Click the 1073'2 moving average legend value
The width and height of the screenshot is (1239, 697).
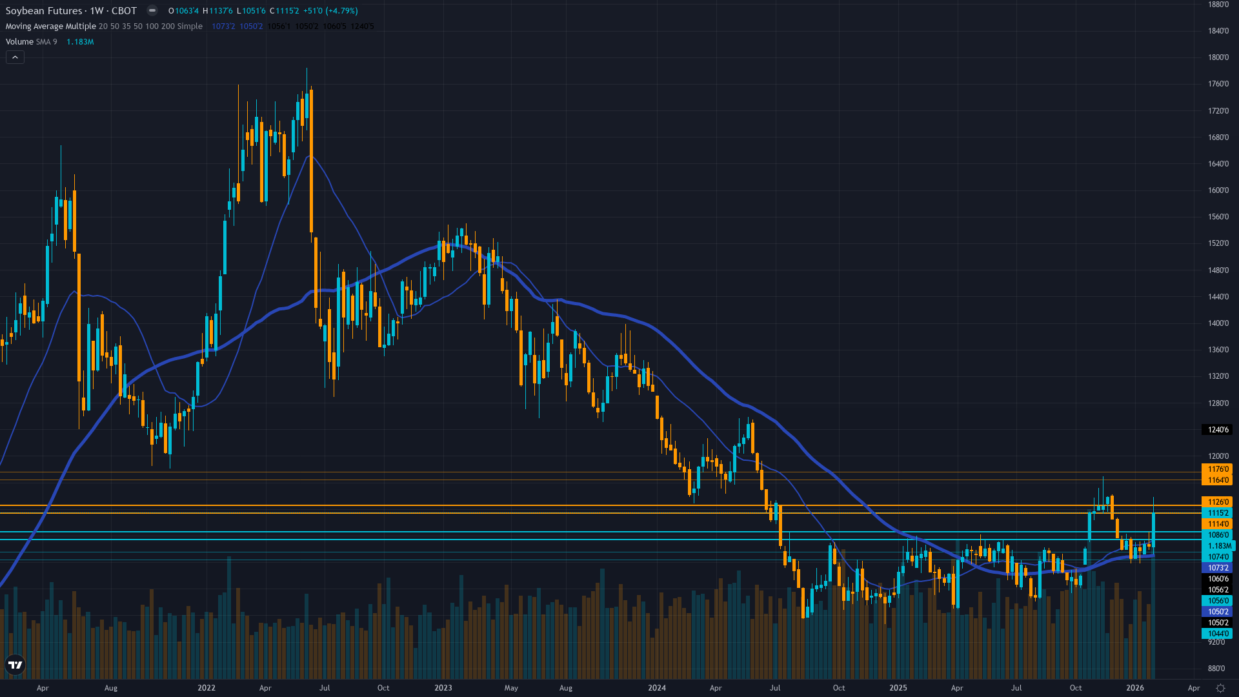point(223,26)
